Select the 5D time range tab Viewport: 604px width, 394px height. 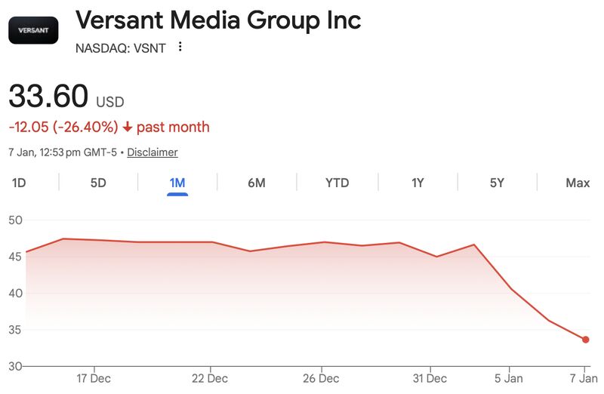pyautogui.click(x=98, y=183)
